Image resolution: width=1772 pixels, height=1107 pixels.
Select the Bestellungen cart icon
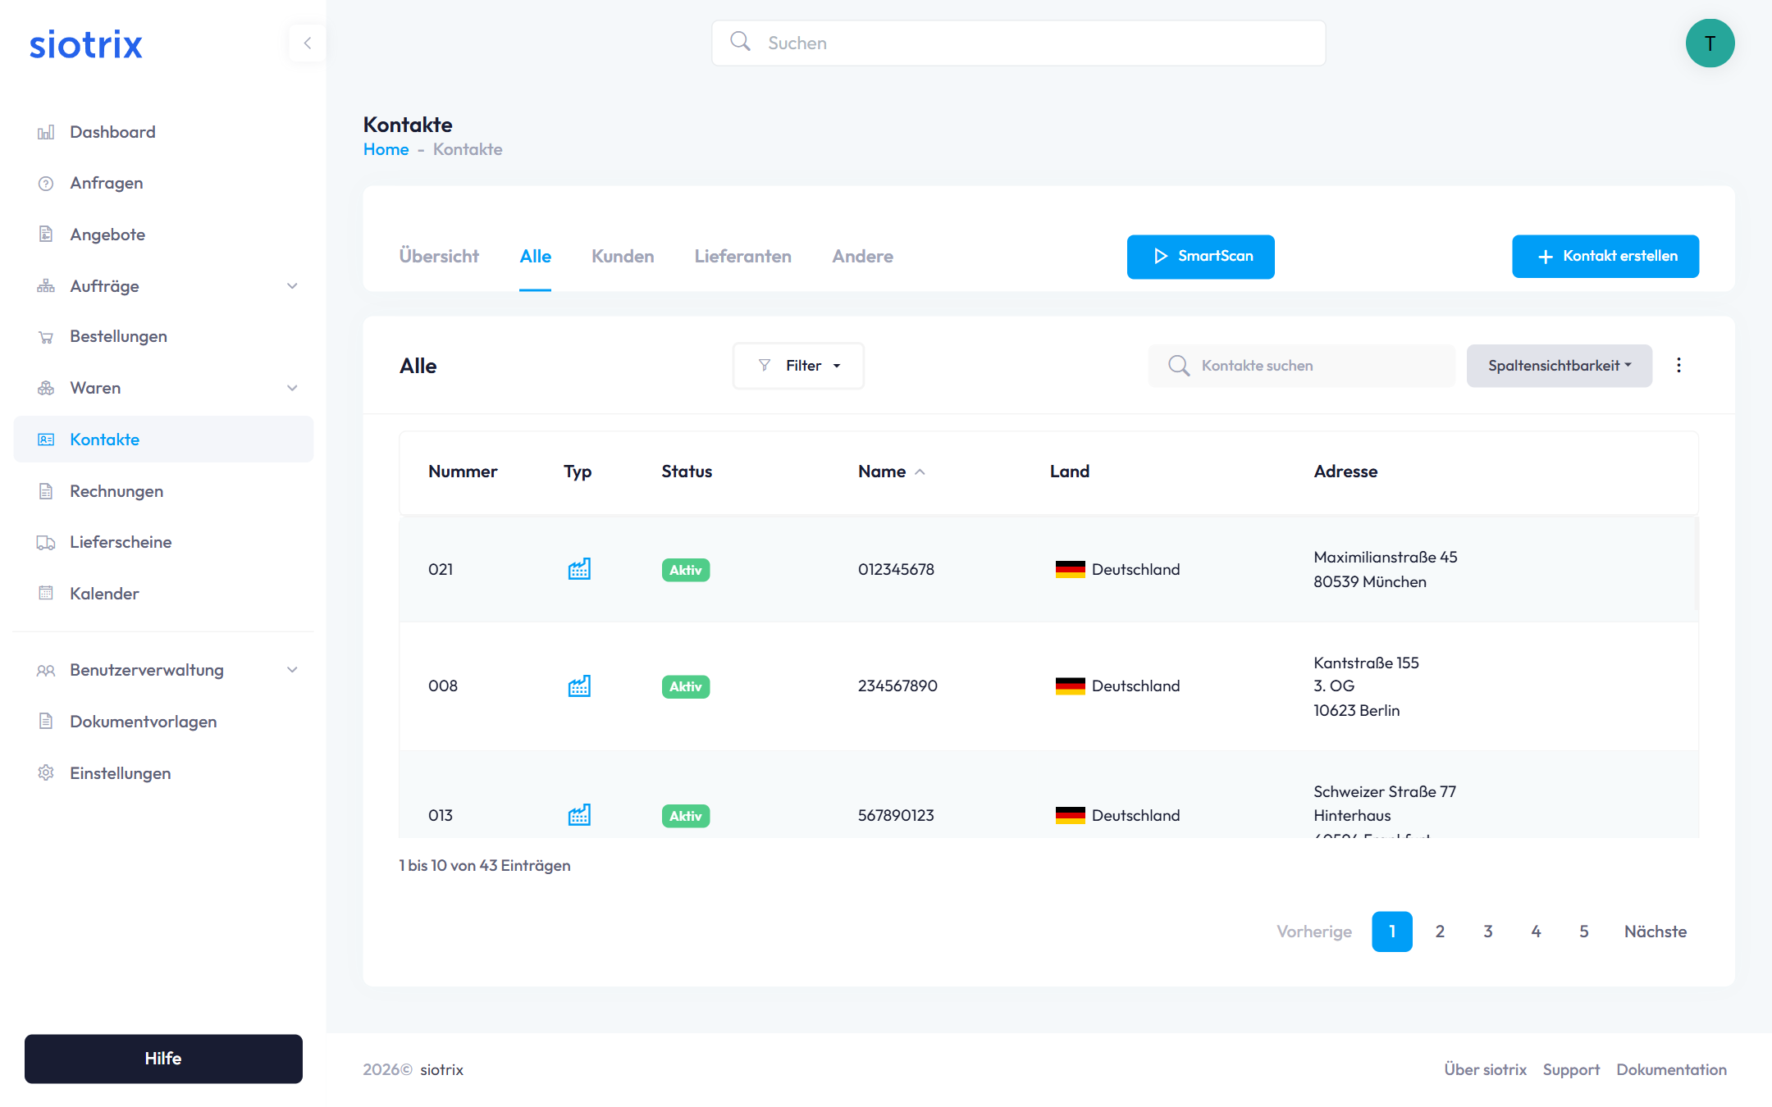pyautogui.click(x=46, y=335)
